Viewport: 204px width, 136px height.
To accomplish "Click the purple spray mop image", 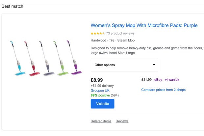I will pyautogui.click(x=74, y=58).
